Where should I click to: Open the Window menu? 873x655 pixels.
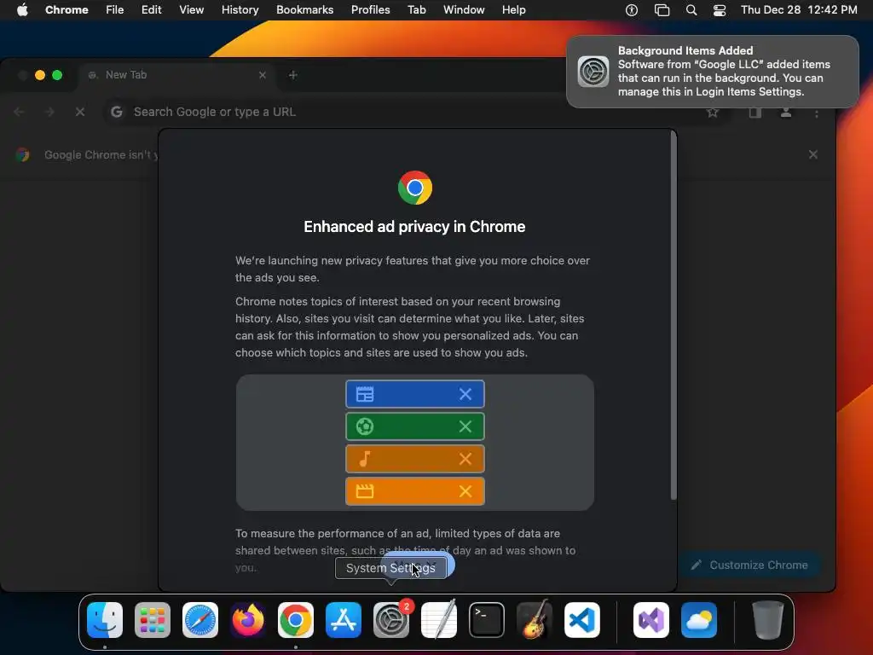464,10
